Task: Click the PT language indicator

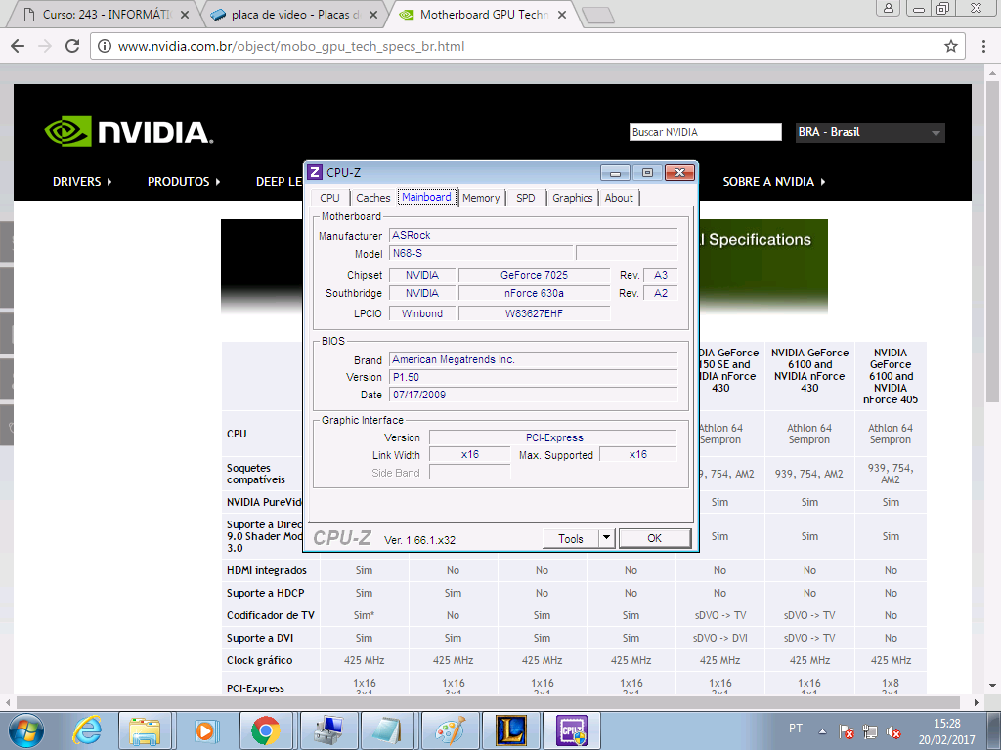Action: [796, 729]
